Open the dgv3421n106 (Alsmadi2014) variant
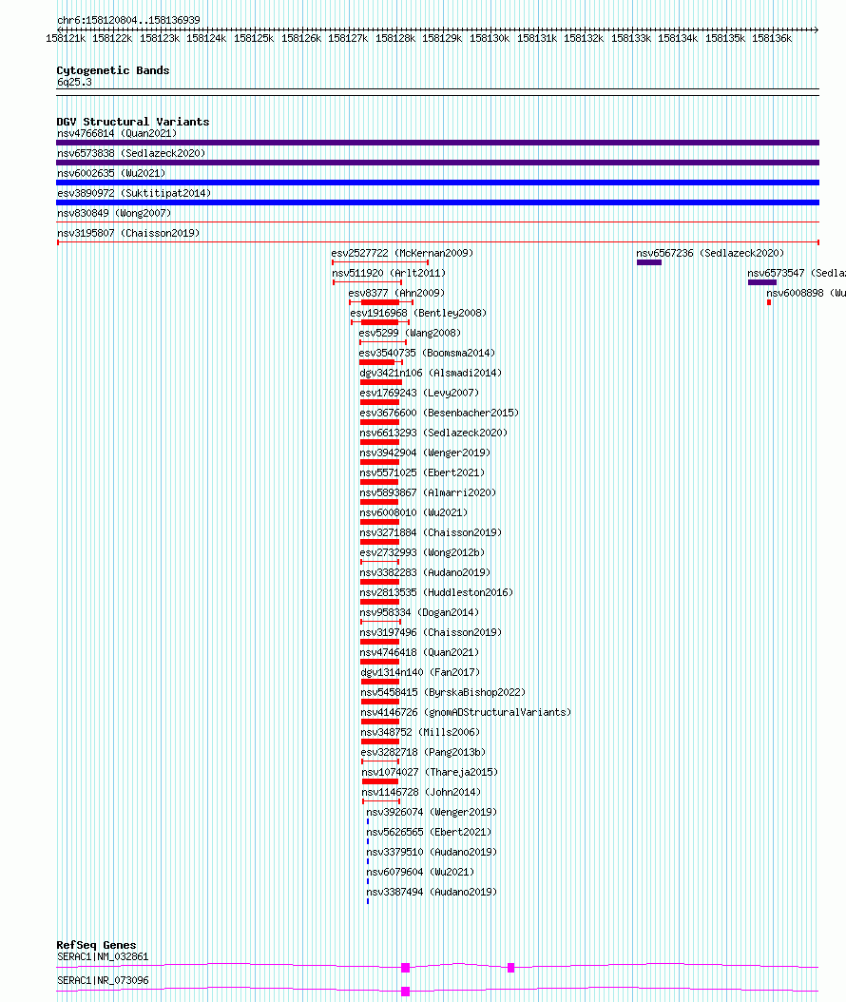This screenshot has width=846, height=1002. pyautogui.click(x=431, y=373)
